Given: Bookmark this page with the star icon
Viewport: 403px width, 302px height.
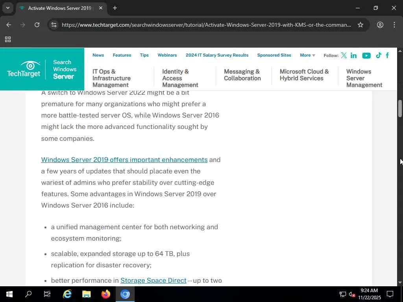Looking at the screenshot, I should click(x=360, y=25).
